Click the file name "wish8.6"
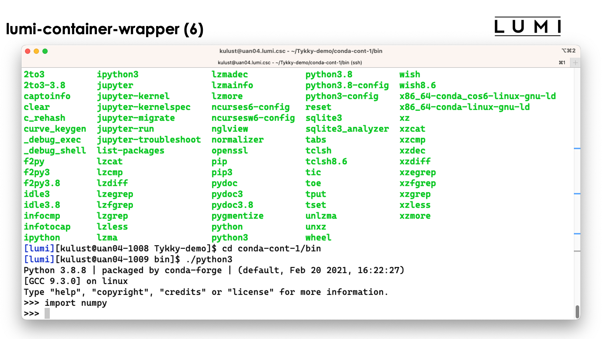Image resolution: width=602 pixels, height=339 pixels. (418, 85)
